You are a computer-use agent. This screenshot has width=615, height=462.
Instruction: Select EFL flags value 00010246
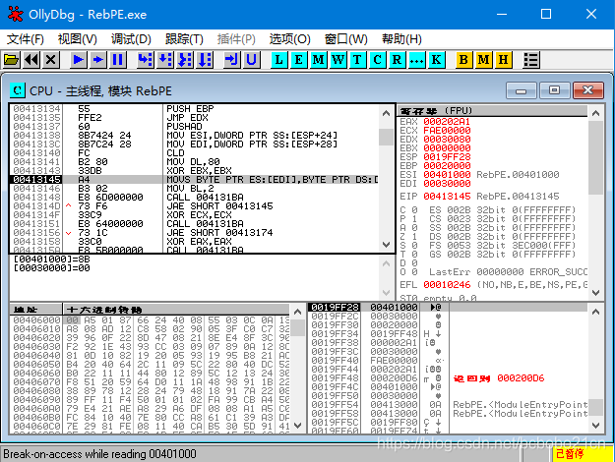click(x=447, y=284)
